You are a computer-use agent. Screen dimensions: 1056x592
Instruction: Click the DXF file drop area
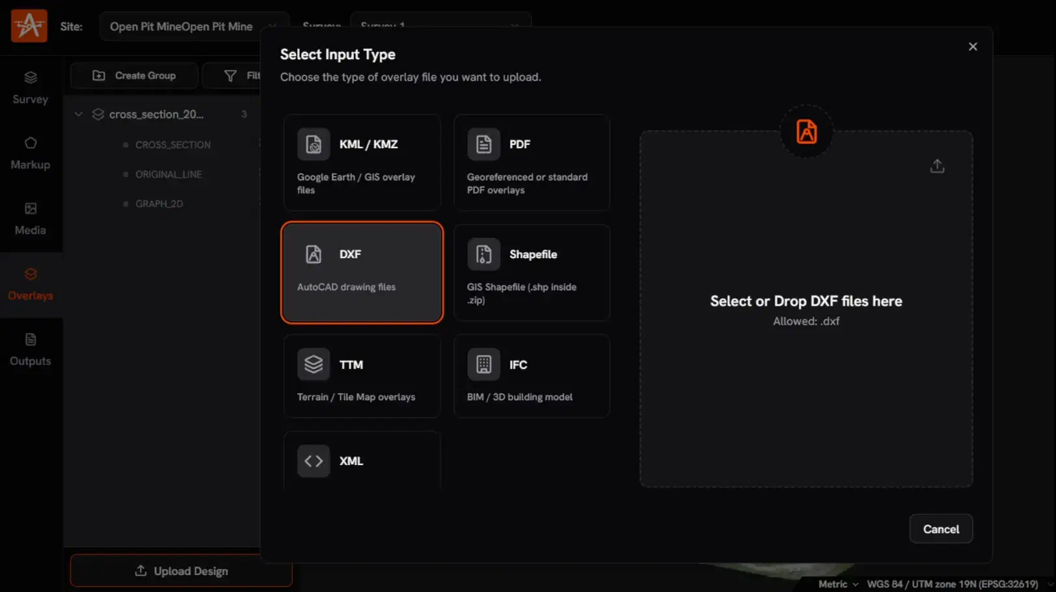[806, 310]
